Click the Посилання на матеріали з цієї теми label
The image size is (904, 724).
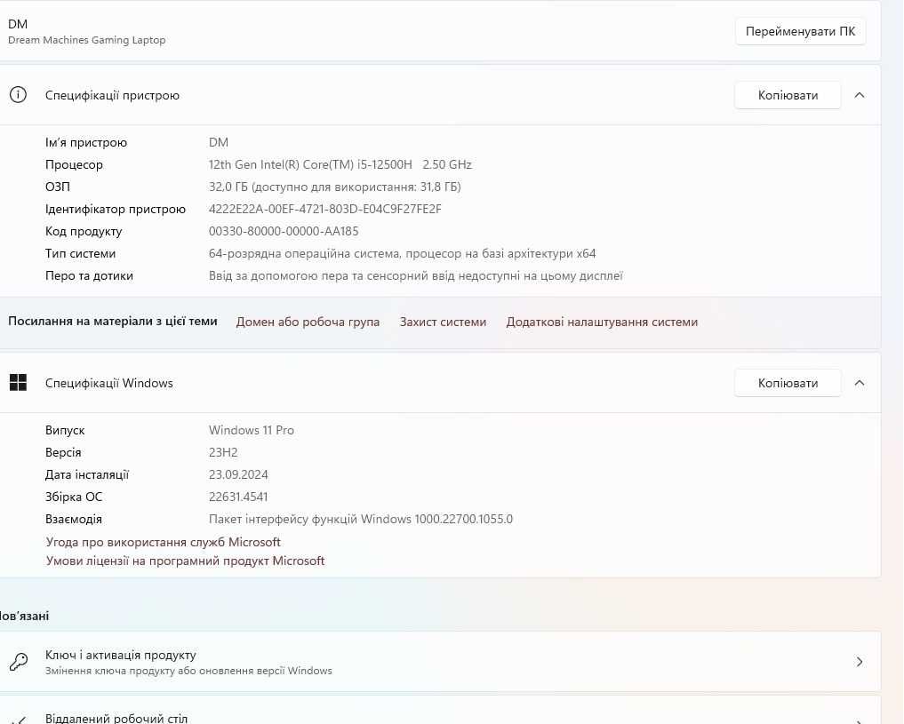[112, 322]
